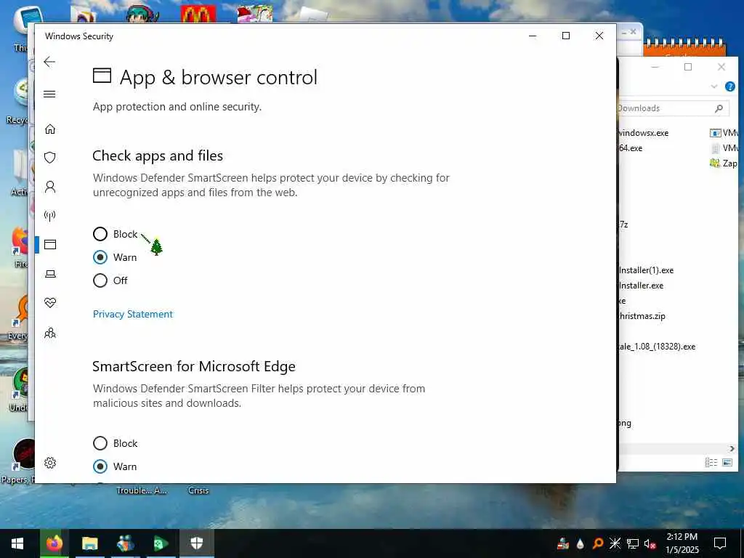Image resolution: width=744 pixels, height=558 pixels.
Task: Open the Action Center notification icon
Action: pyautogui.click(x=720, y=543)
